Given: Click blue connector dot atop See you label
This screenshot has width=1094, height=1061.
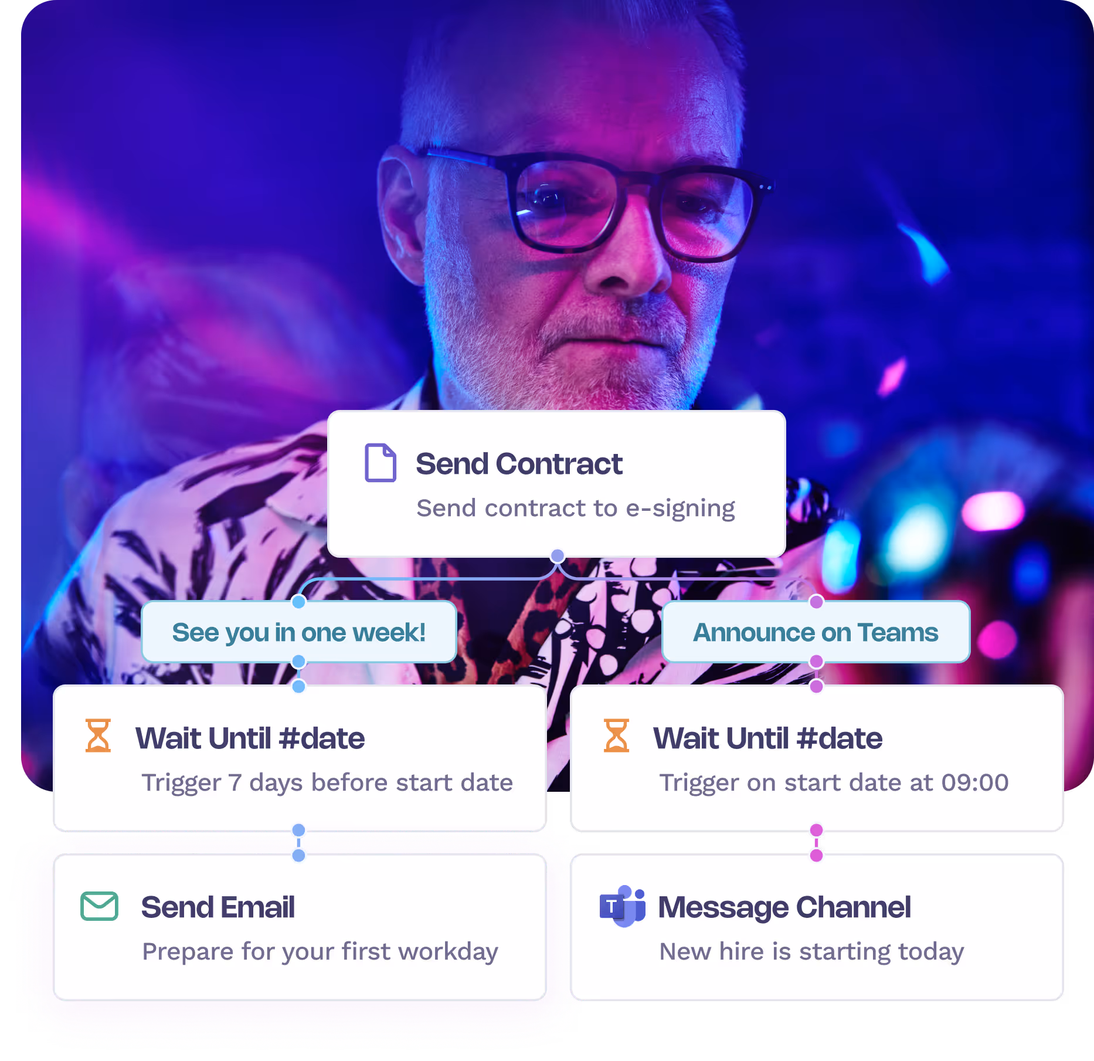Looking at the screenshot, I should (x=298, y=601).
